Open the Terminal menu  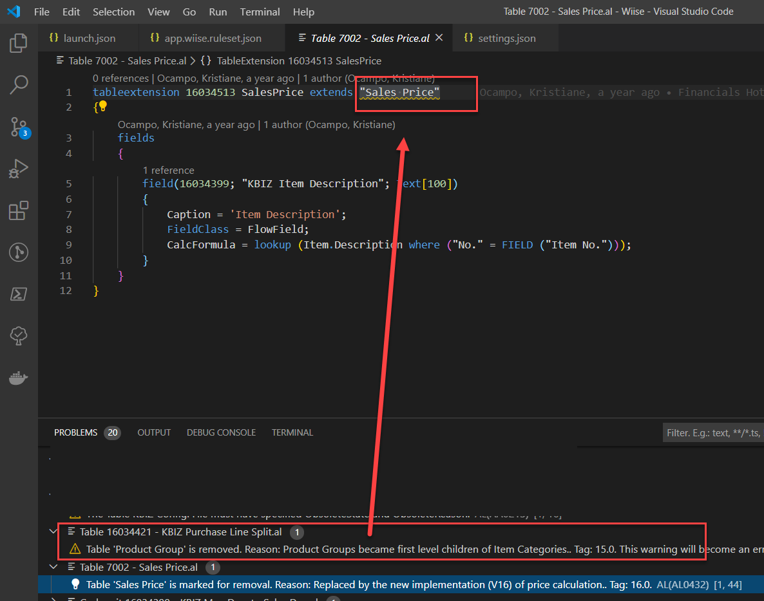click(x=260, y=12)
